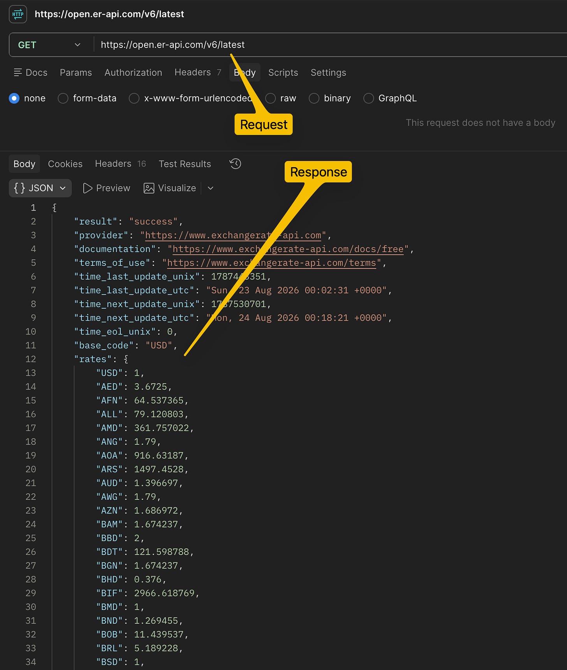Click the "This request does not have a body" text
Image resolution: width=567 pixels, height=670 pixels.
pos(481,123)
